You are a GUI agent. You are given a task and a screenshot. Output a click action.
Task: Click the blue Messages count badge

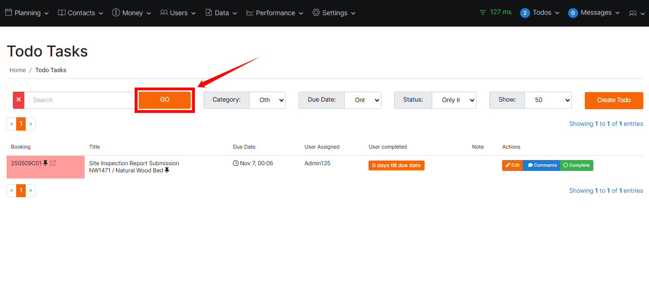coord(572,13)
